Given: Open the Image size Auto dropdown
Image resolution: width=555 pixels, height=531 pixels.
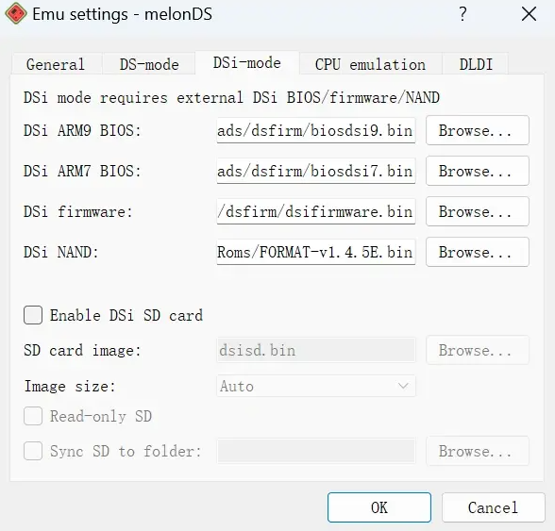Looking at the screenshot, I should (x=316, y=386).
